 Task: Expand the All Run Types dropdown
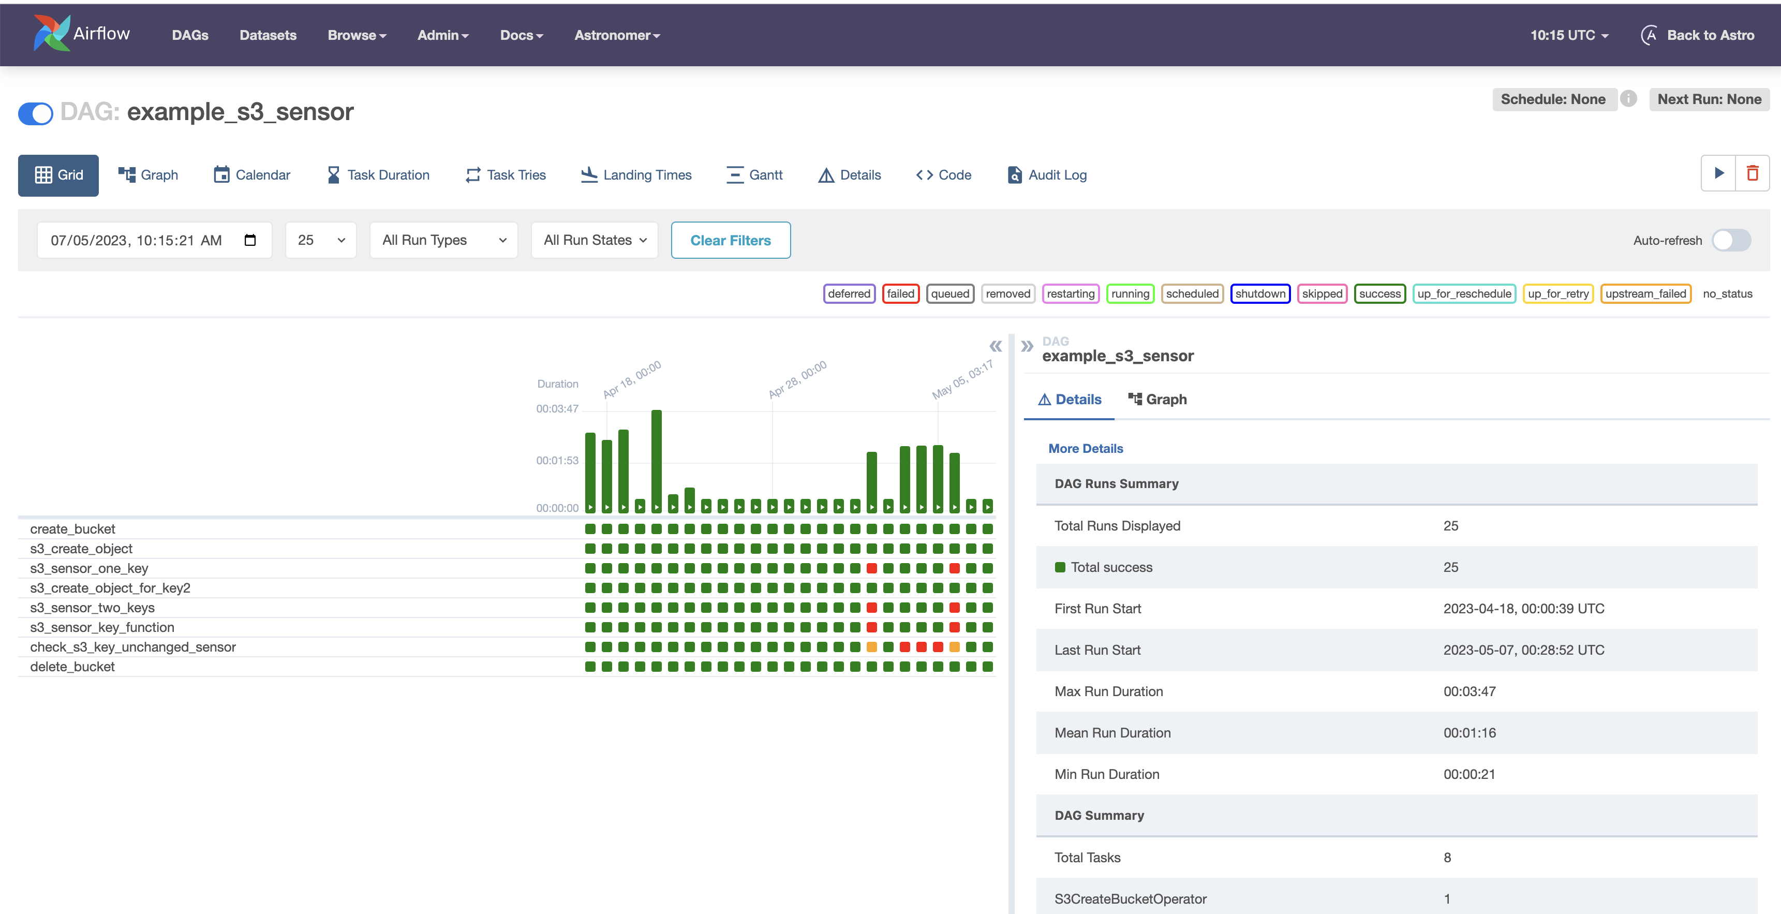click(444, 240)
